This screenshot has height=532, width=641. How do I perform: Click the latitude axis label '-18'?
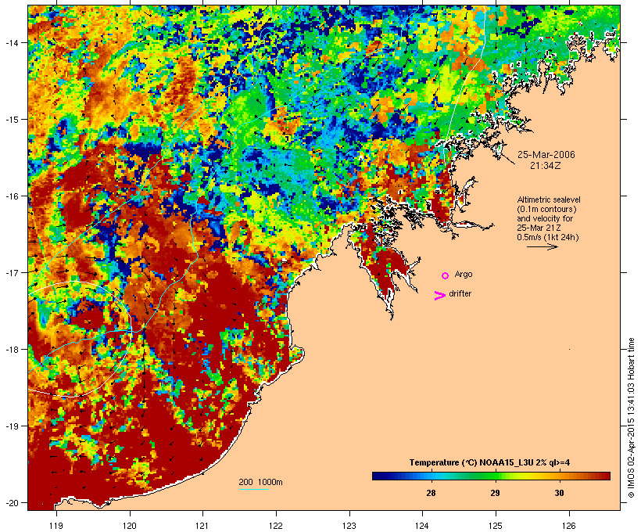pos(11,350)
